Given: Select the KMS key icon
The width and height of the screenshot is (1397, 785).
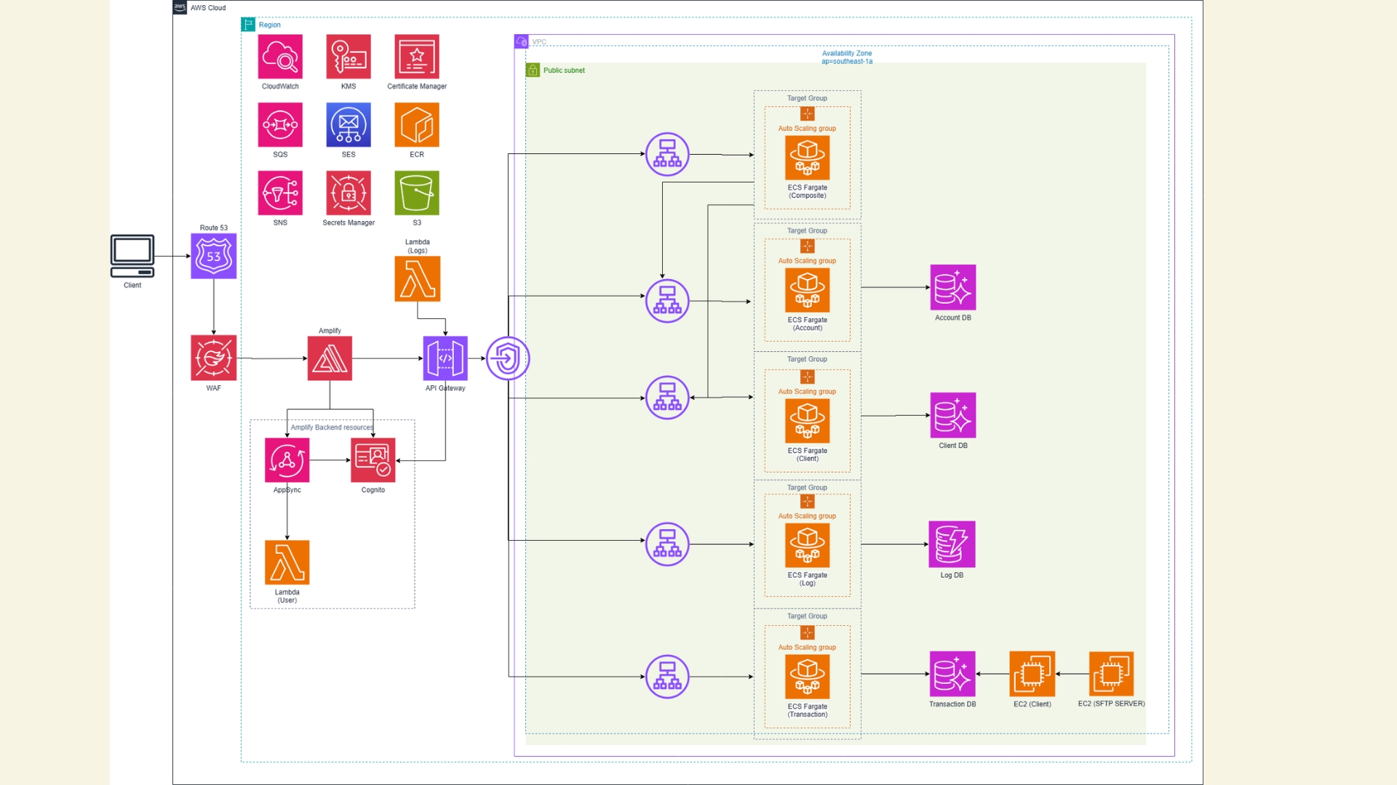Looking at the screenshot, I should pos(349,57).
